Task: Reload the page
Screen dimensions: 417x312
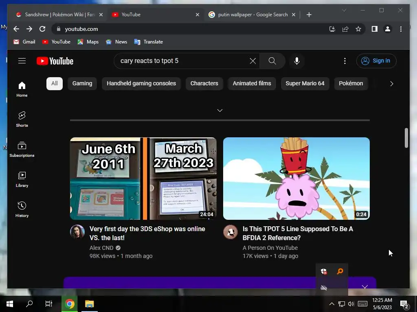Action: (x=42, y=29)
